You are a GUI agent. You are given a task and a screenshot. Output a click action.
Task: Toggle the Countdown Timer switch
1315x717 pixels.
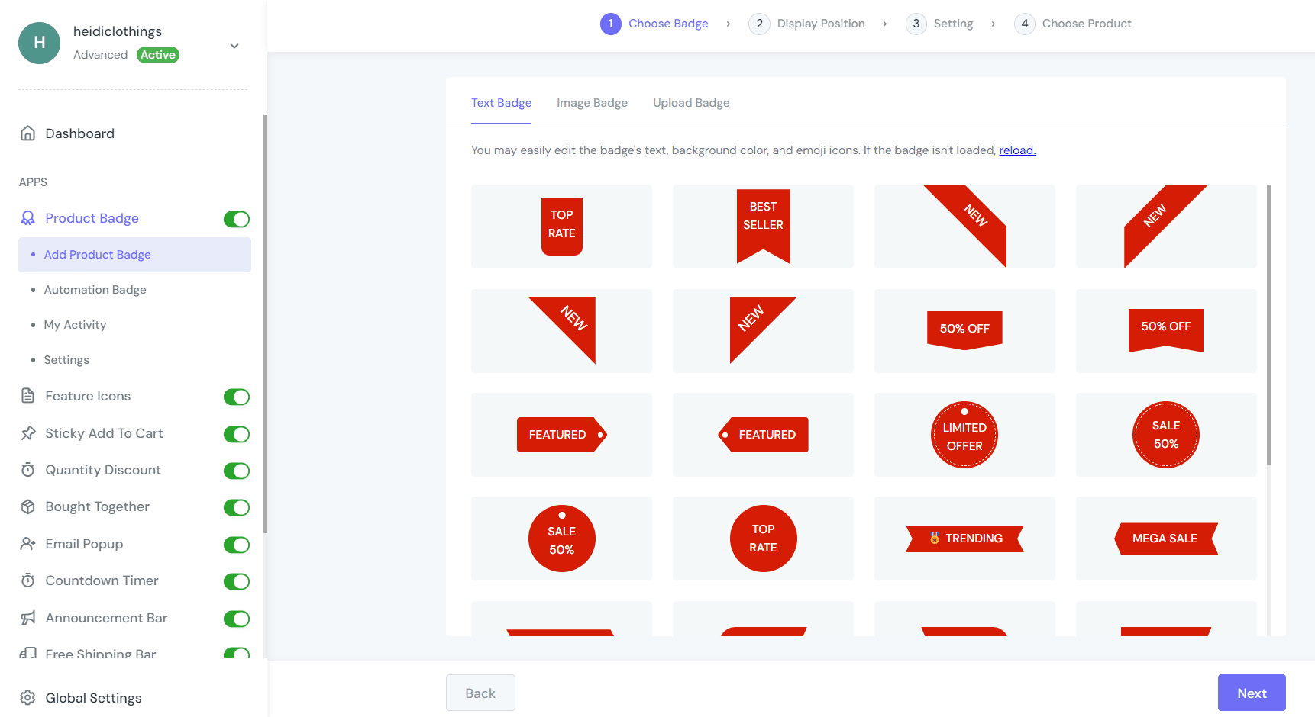[x=237, y=582]
